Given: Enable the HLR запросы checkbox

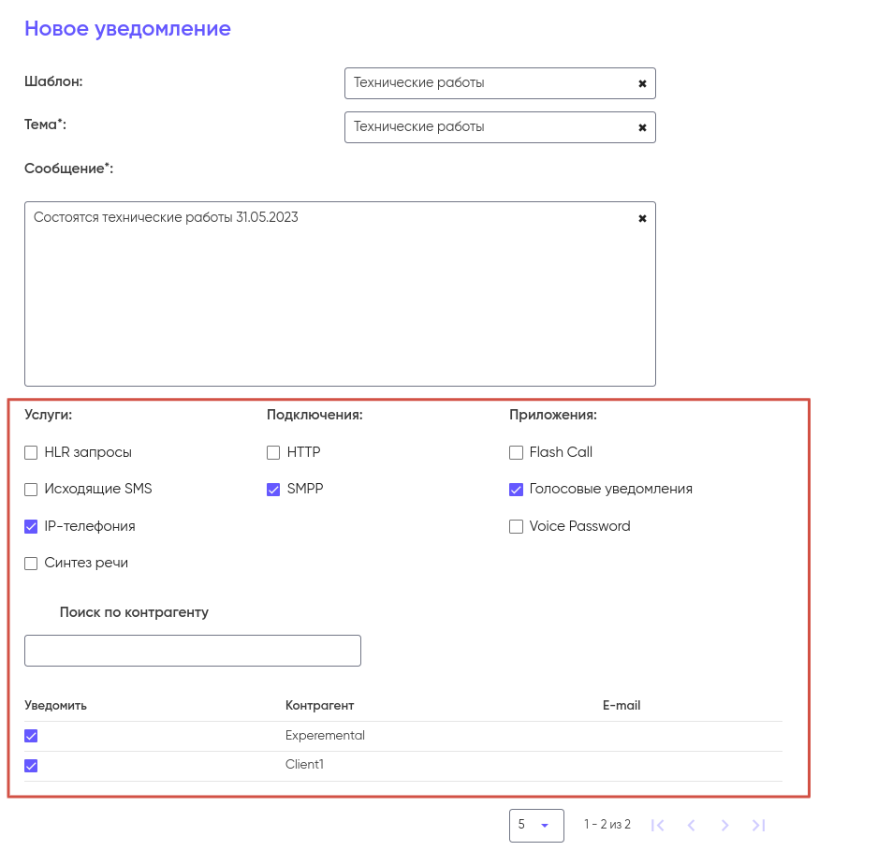Looking at the screenshot, I should point(31,453).
